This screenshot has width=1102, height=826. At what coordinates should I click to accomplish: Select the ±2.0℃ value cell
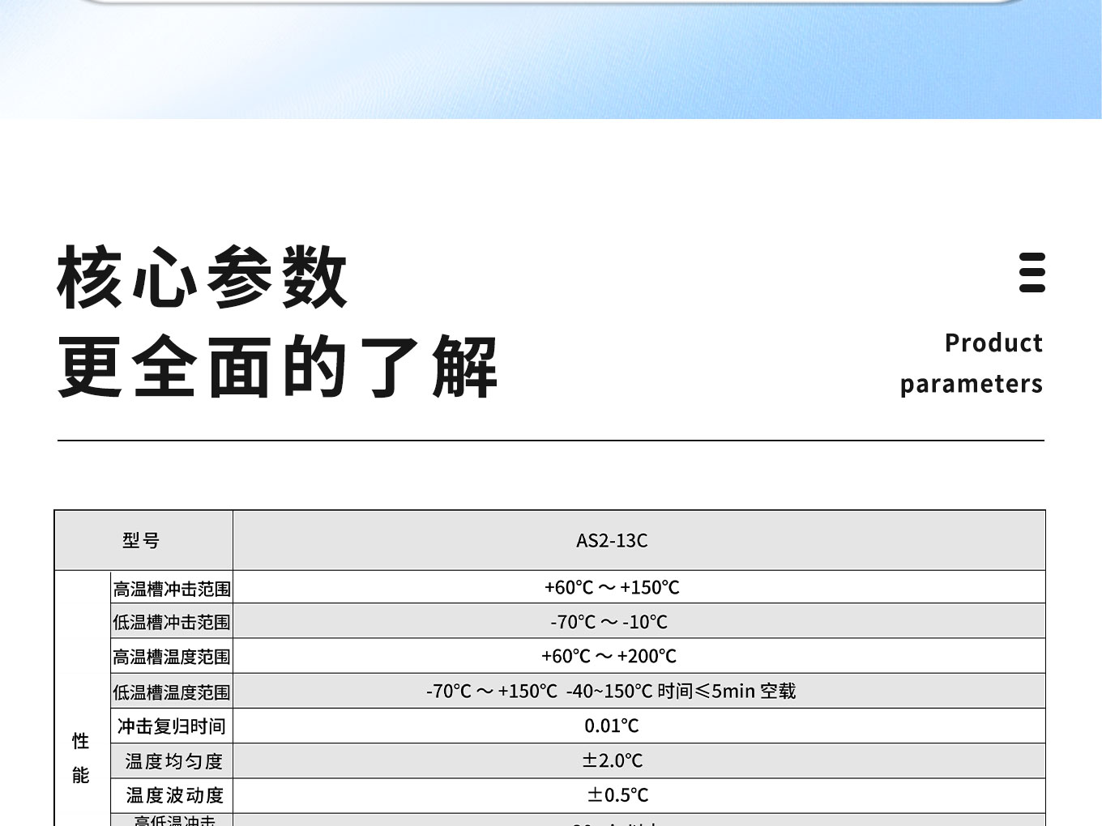coord(613,760)
